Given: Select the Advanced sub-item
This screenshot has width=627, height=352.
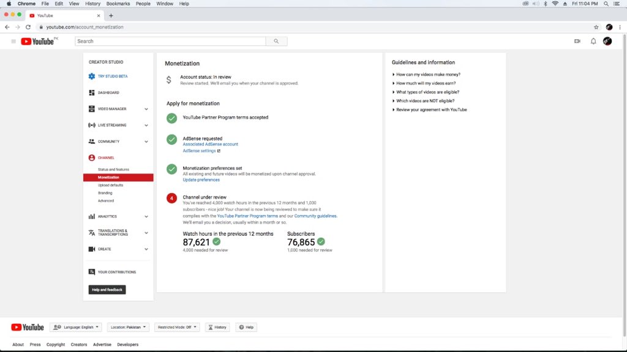Looking at the screenshot, I should [106, 200].
